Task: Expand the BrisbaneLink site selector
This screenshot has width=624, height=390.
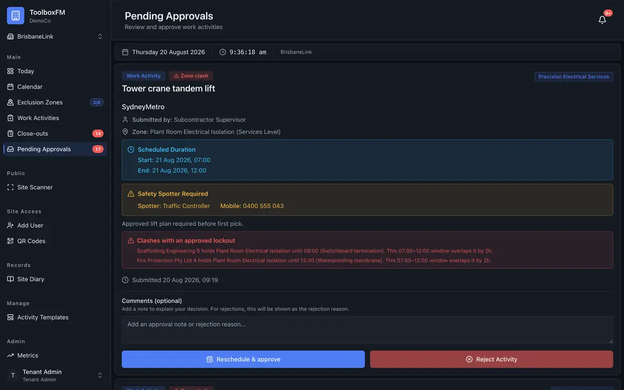Action: coord(55,36)
